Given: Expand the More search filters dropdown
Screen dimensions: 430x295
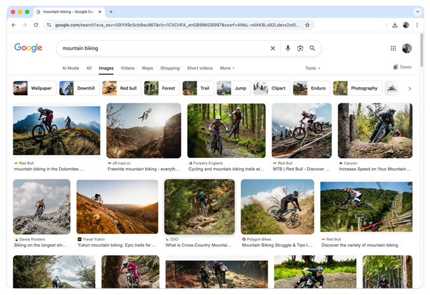Looking at the screenshot, I should (x=227, y=68).
